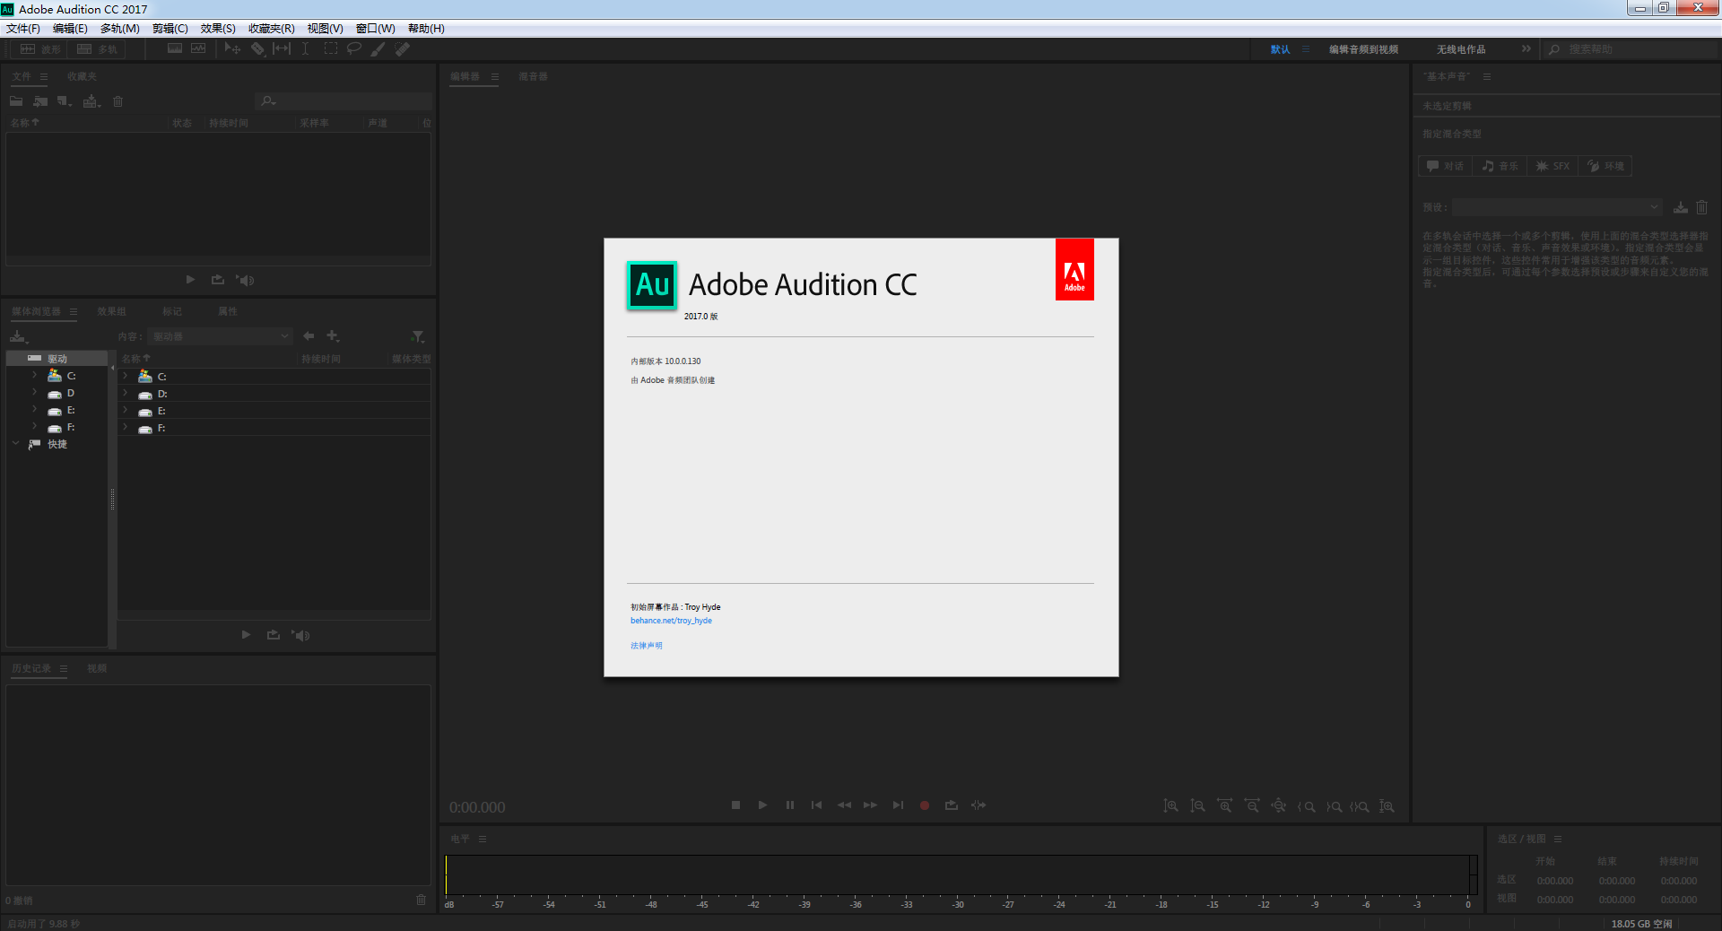Switch to Multitrack (多轨) view
1722x931 pixels.
coord(97,49)
